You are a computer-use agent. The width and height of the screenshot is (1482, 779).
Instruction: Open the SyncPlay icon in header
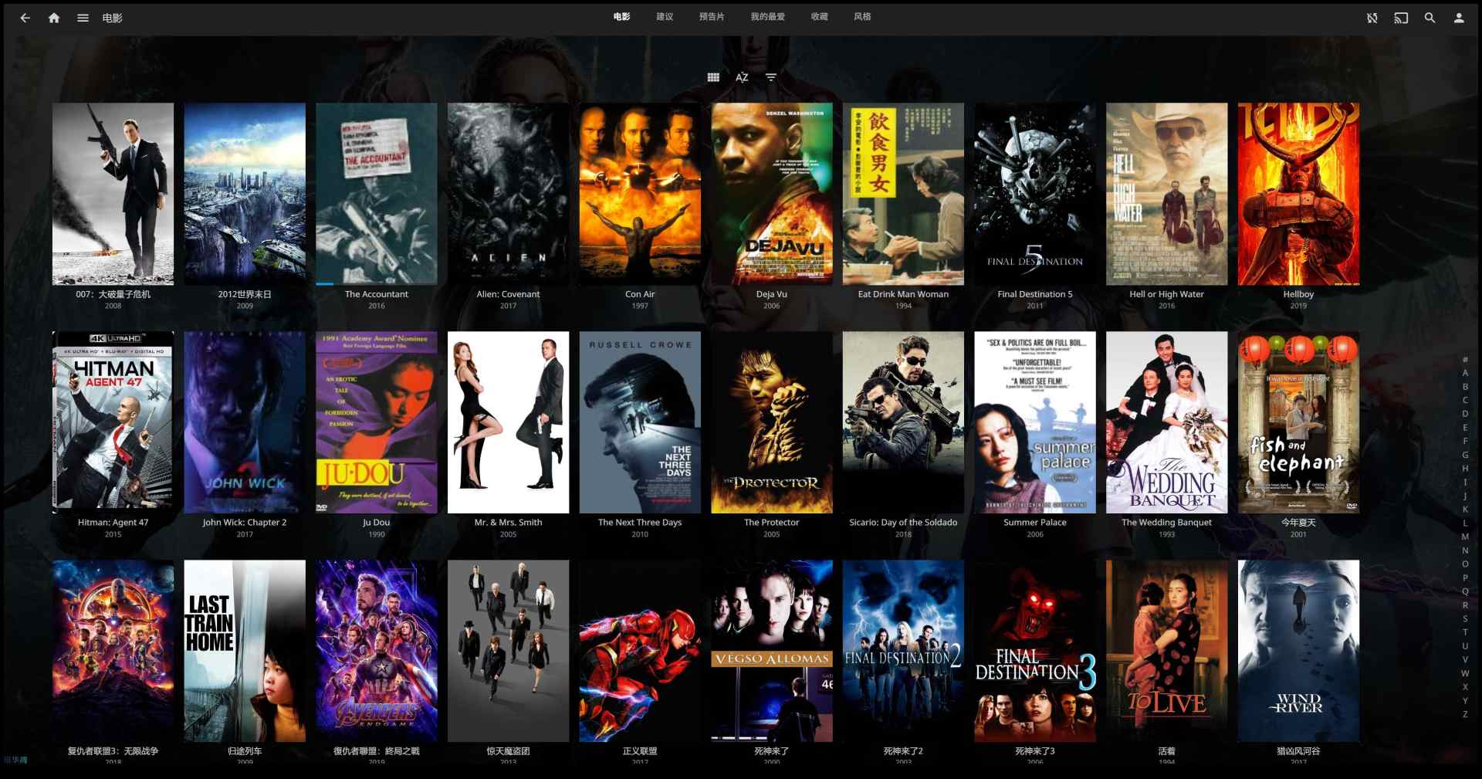[x=1372, y=18]
